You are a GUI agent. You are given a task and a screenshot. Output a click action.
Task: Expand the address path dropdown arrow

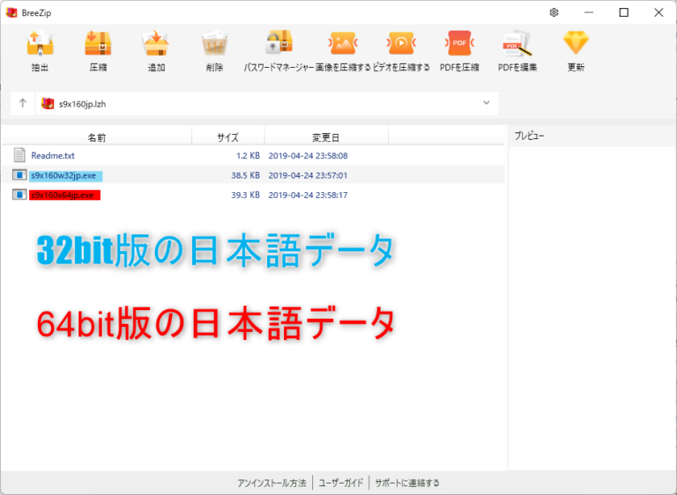487,103
